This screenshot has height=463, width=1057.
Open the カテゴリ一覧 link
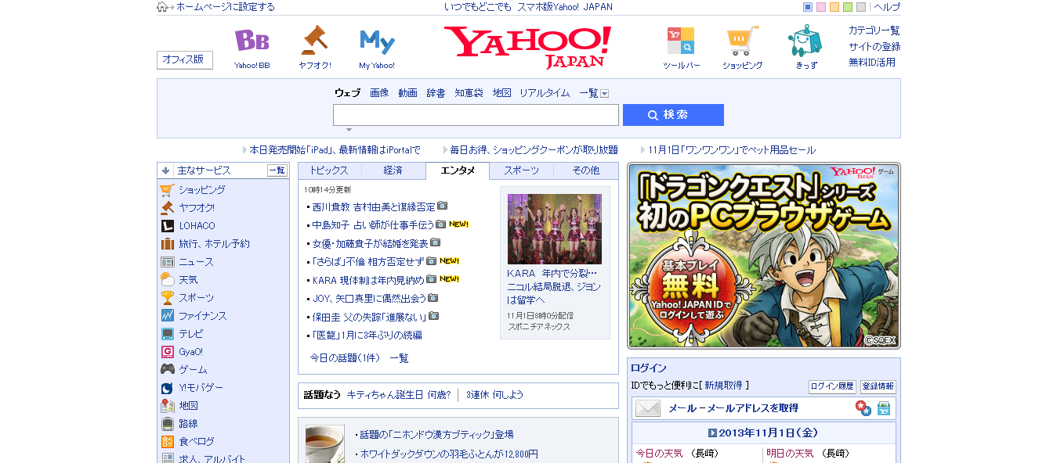click(x=874, y=31)
